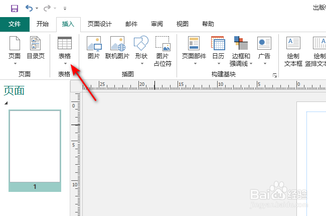
Task: Open the 广告 advertisements icon
Action: 264,43
